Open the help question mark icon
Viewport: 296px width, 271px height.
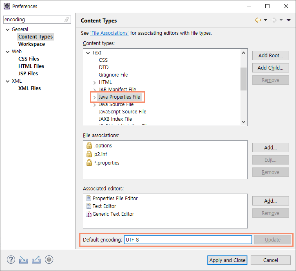pos(11,260)
